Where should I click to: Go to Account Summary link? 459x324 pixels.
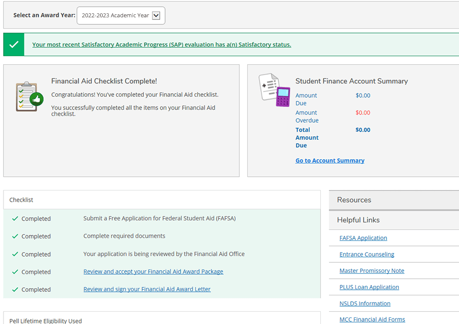click(x=330, y=160)
